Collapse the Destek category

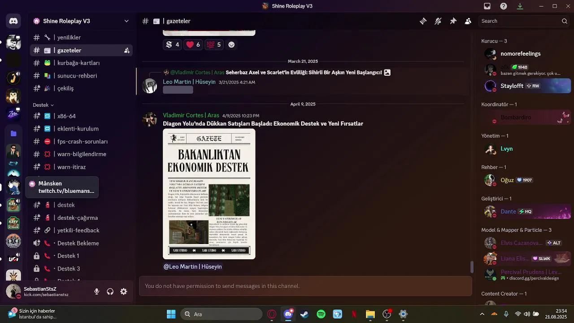click(43, 105)
